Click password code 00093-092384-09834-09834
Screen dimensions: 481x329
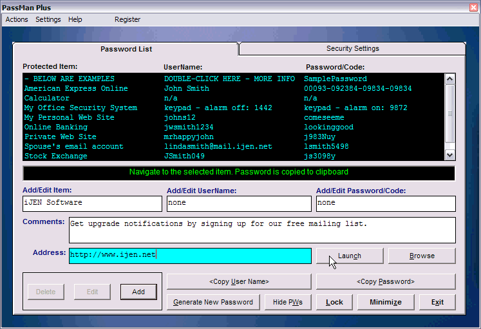click(357, 89)
